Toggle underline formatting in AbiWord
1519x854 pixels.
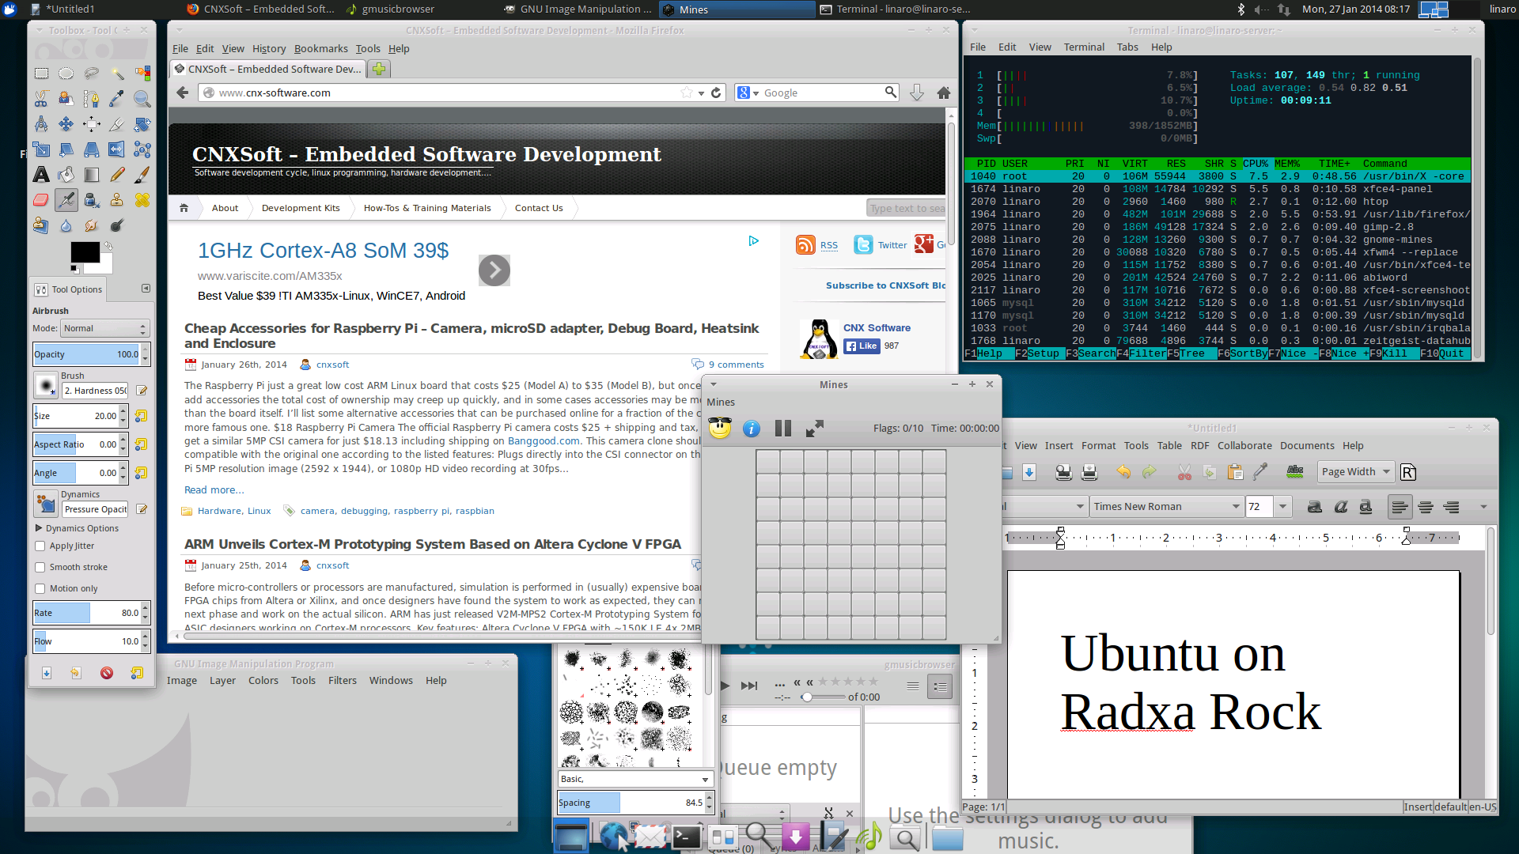coord(1366,507)
